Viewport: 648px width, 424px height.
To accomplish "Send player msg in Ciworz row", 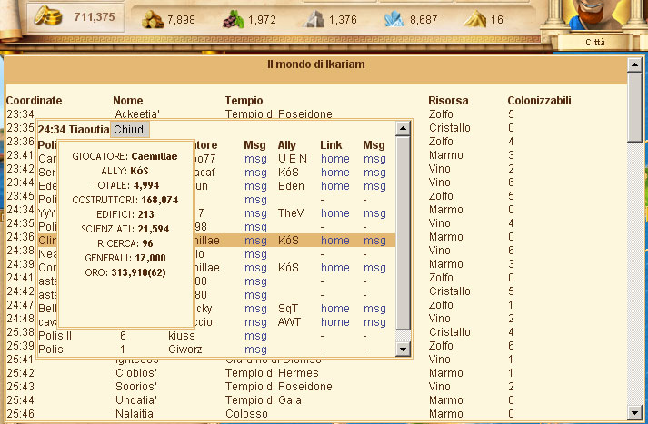I will click(x=255, y=350).
